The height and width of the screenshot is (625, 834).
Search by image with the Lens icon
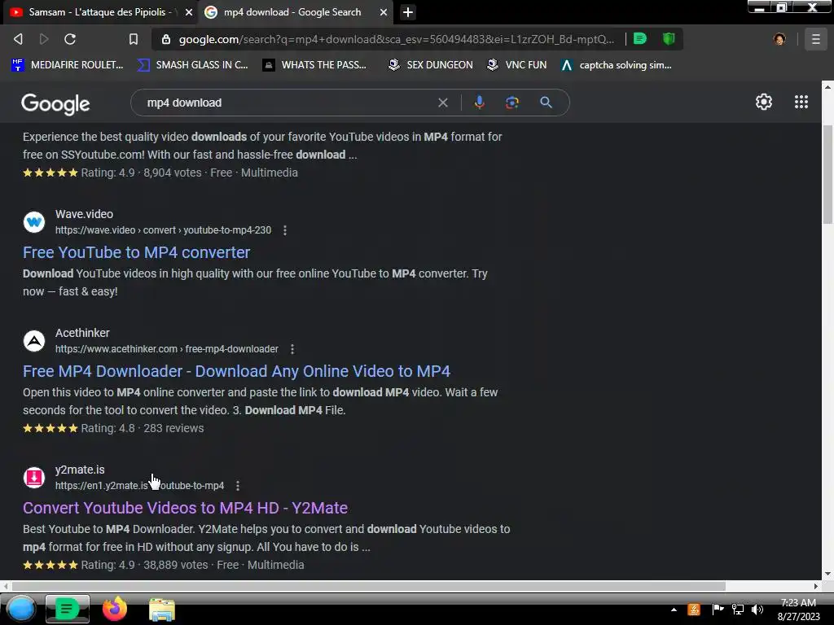(x=512, y=103)
